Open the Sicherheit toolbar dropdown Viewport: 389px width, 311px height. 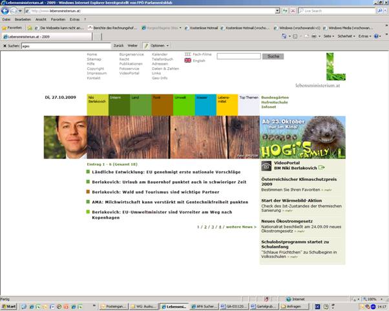346,36
